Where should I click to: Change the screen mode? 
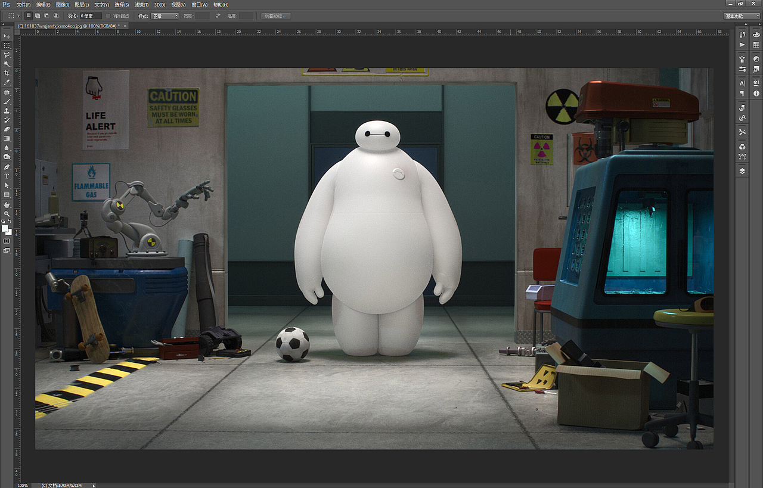point(7,250)
